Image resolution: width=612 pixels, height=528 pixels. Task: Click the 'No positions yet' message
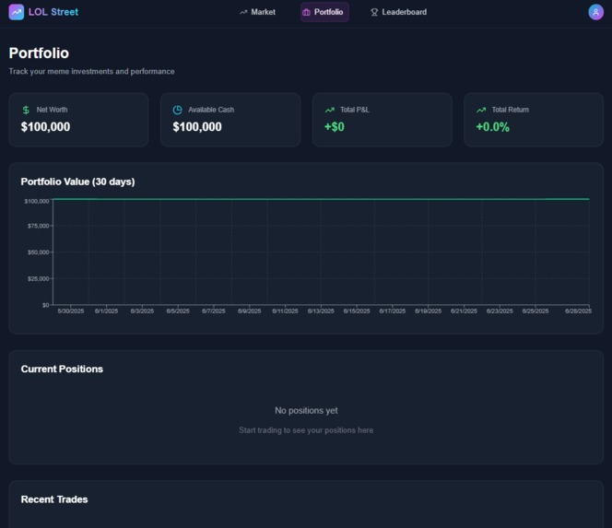pyautogui.click(x=306, y=411)
